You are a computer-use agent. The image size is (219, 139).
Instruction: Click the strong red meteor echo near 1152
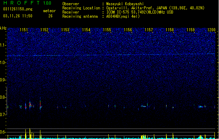point(40,104)
